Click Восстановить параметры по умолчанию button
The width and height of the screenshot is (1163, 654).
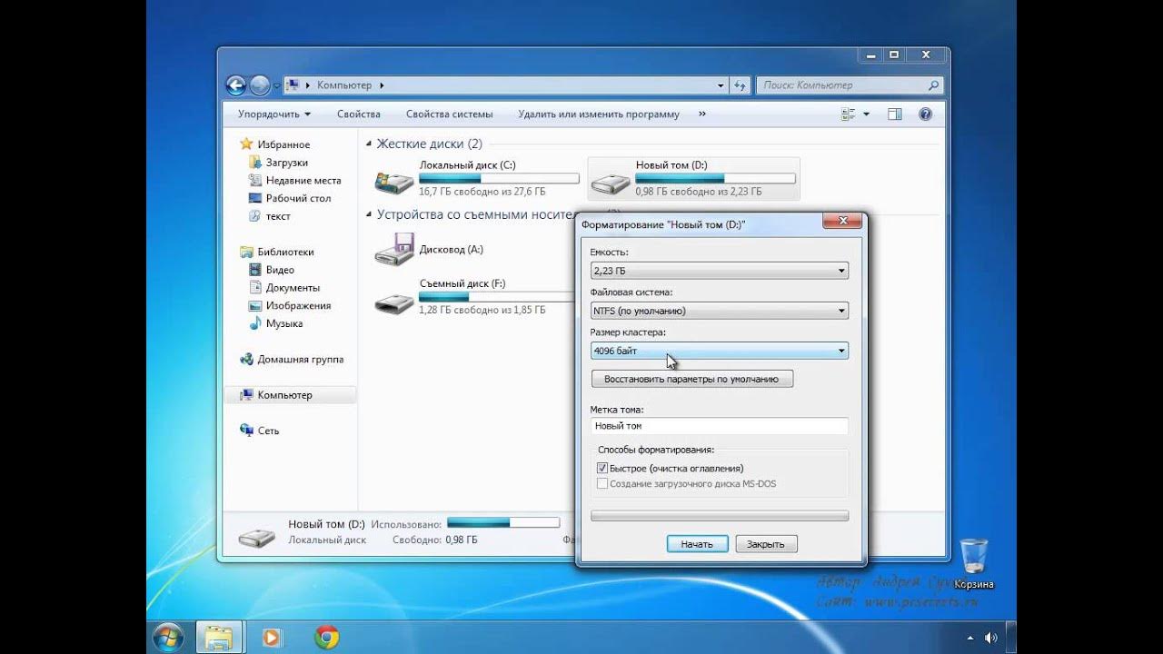pyautogui.click(x=691, y=379)
